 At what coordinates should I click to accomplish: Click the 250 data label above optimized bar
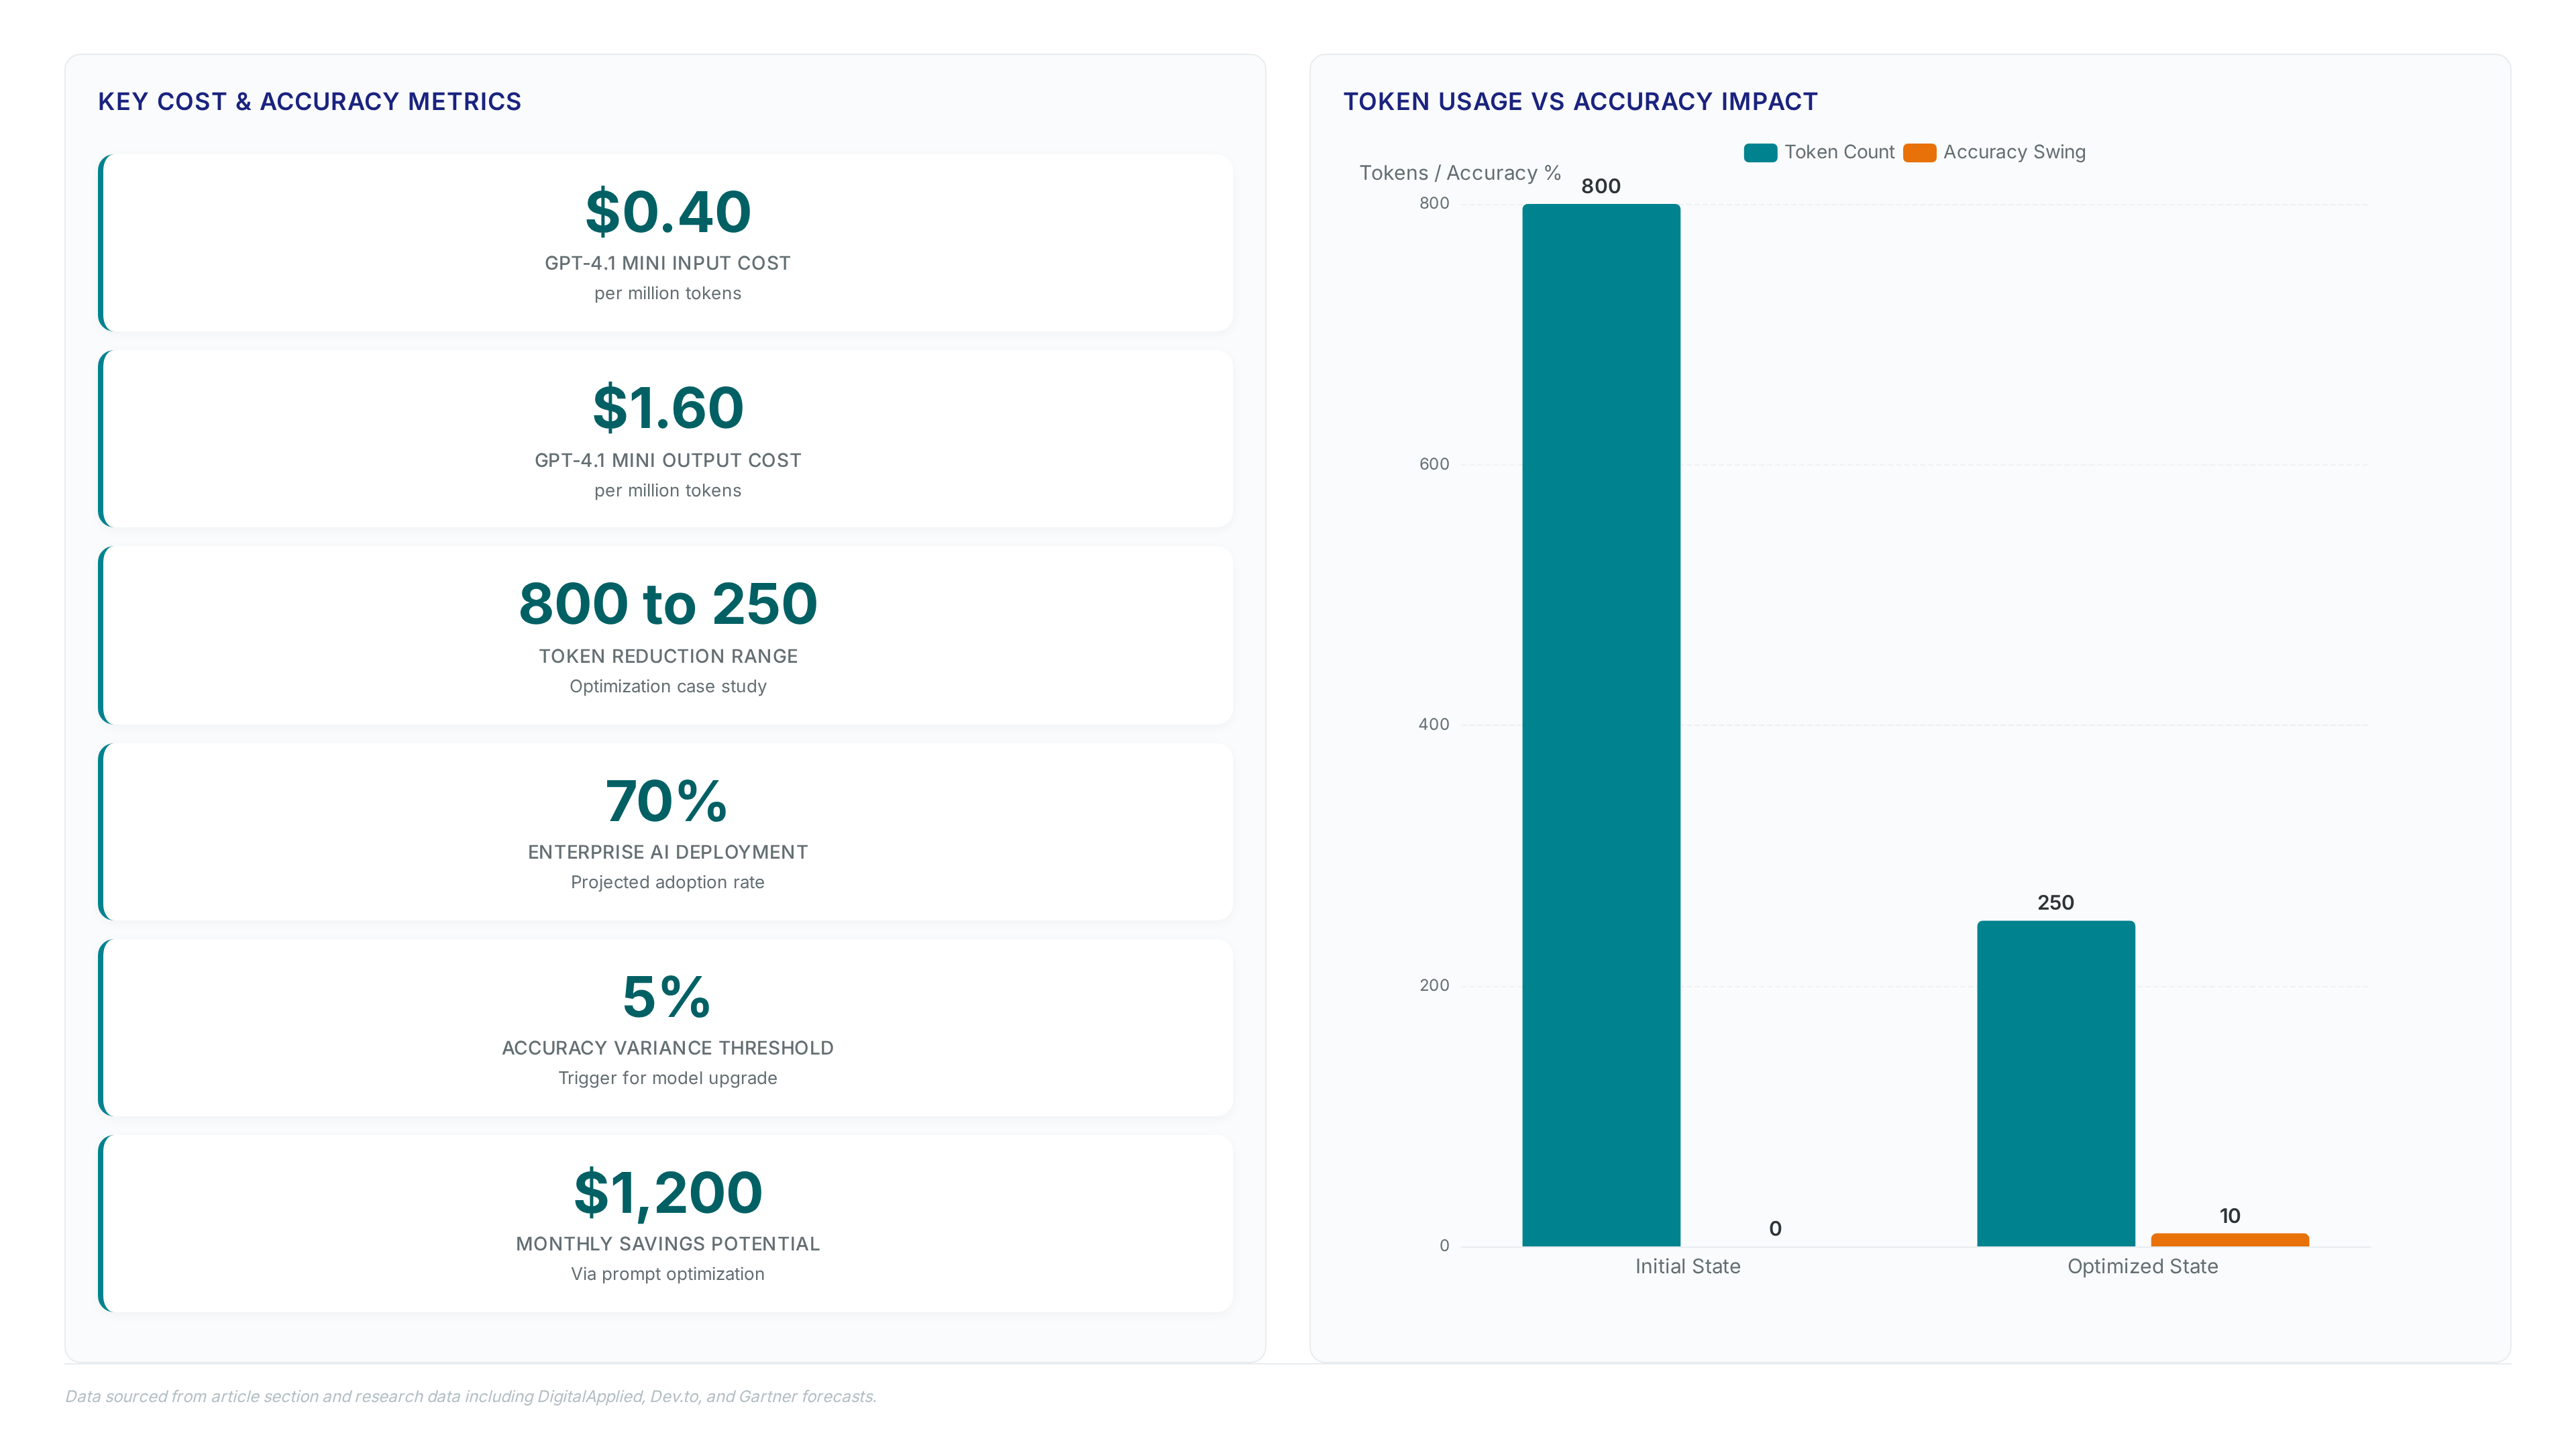[2056, 903]
